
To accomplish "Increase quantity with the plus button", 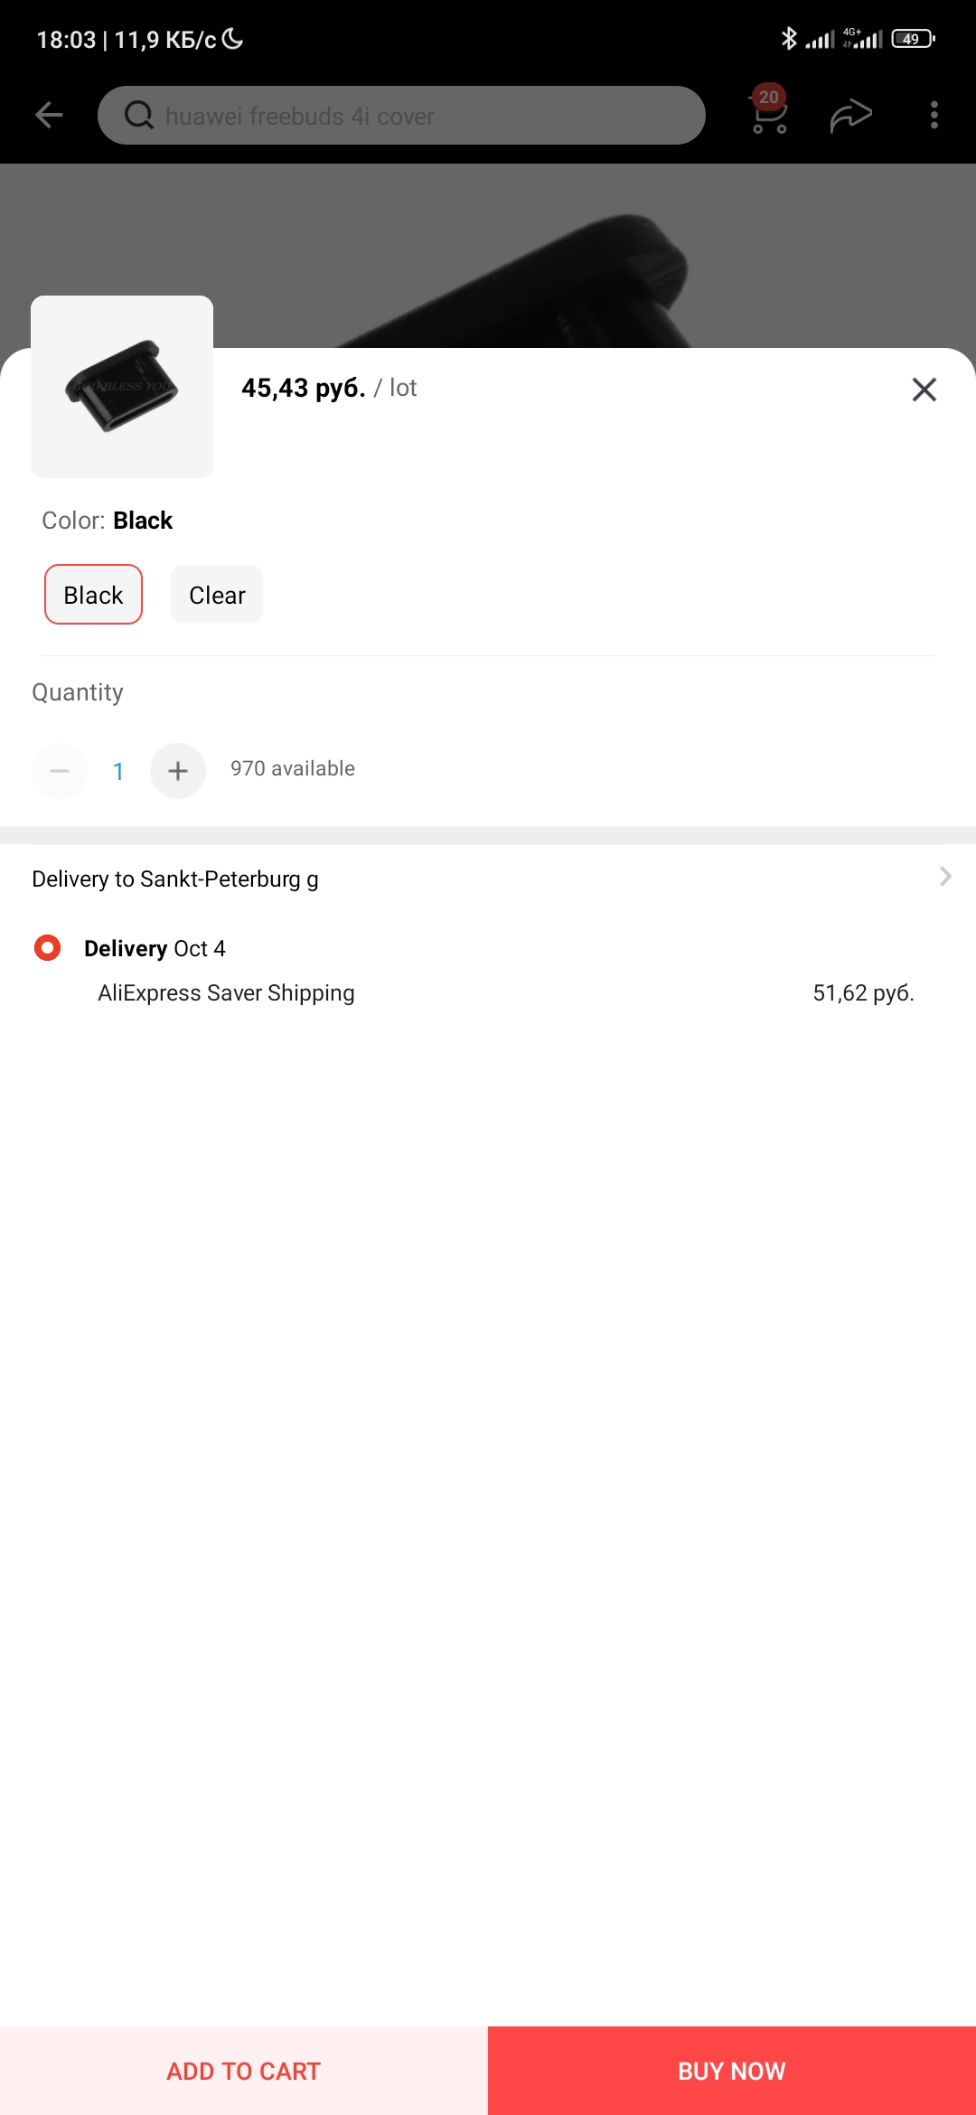I will pyautogui.click(x=178, y=771).
